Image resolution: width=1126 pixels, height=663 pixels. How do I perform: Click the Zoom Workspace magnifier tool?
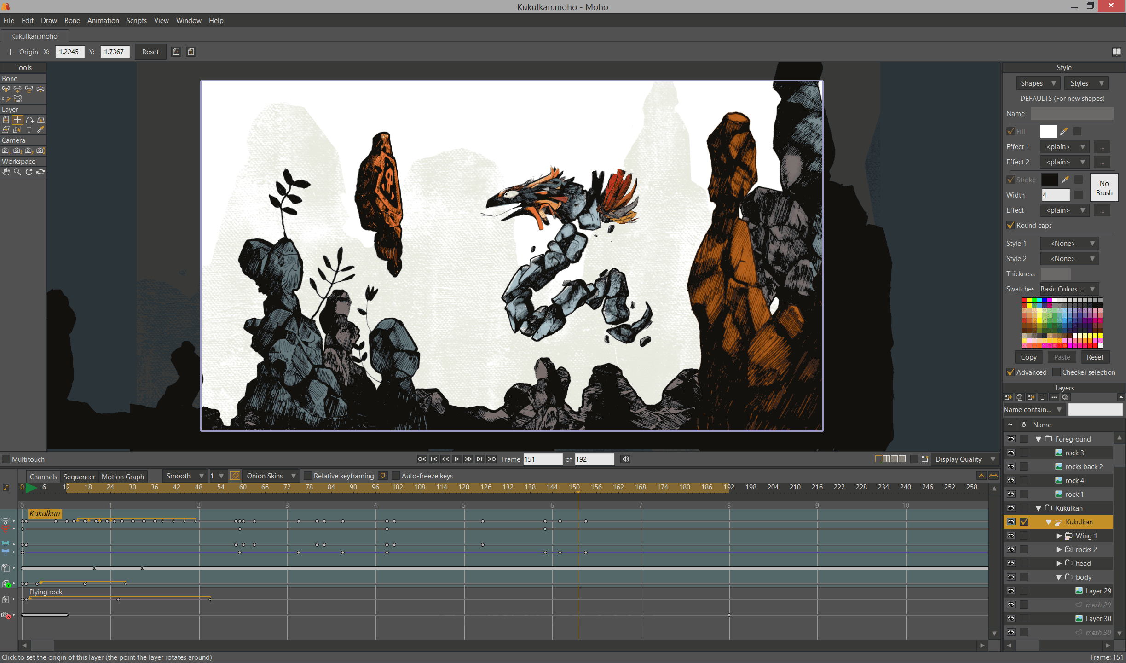(x=17, y=172)
